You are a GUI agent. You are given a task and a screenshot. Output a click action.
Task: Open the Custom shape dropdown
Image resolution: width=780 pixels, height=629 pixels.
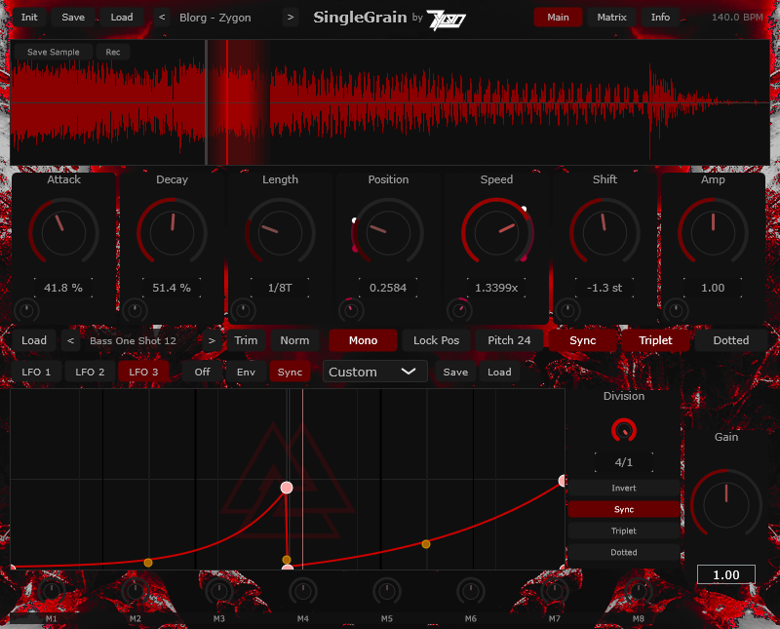373,372
